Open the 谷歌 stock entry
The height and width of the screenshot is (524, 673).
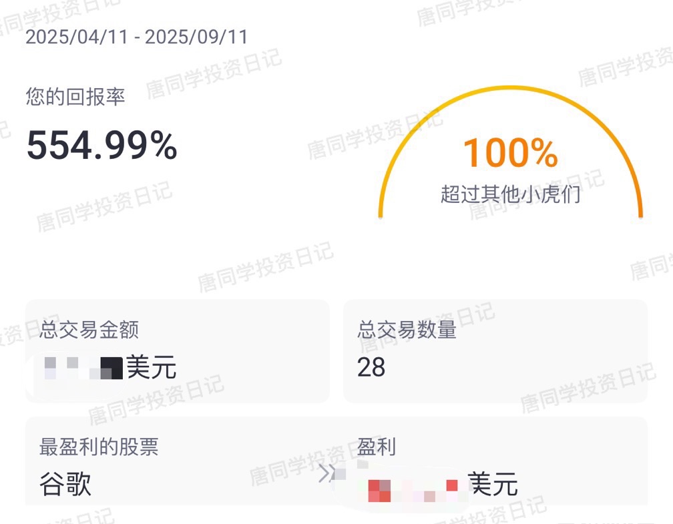pos(65,484)
